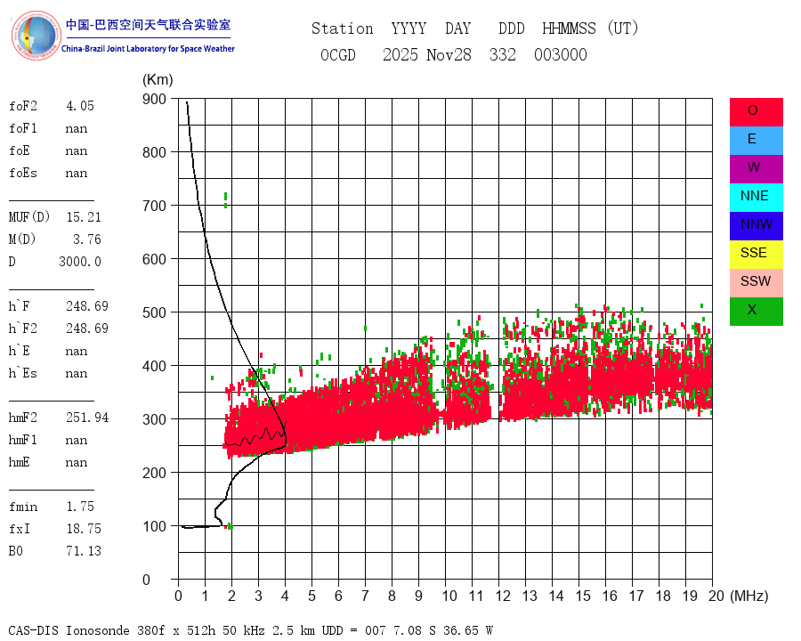801x641 pixels.
Task: Click the green X legend swatch
Action: click(756, 312)
